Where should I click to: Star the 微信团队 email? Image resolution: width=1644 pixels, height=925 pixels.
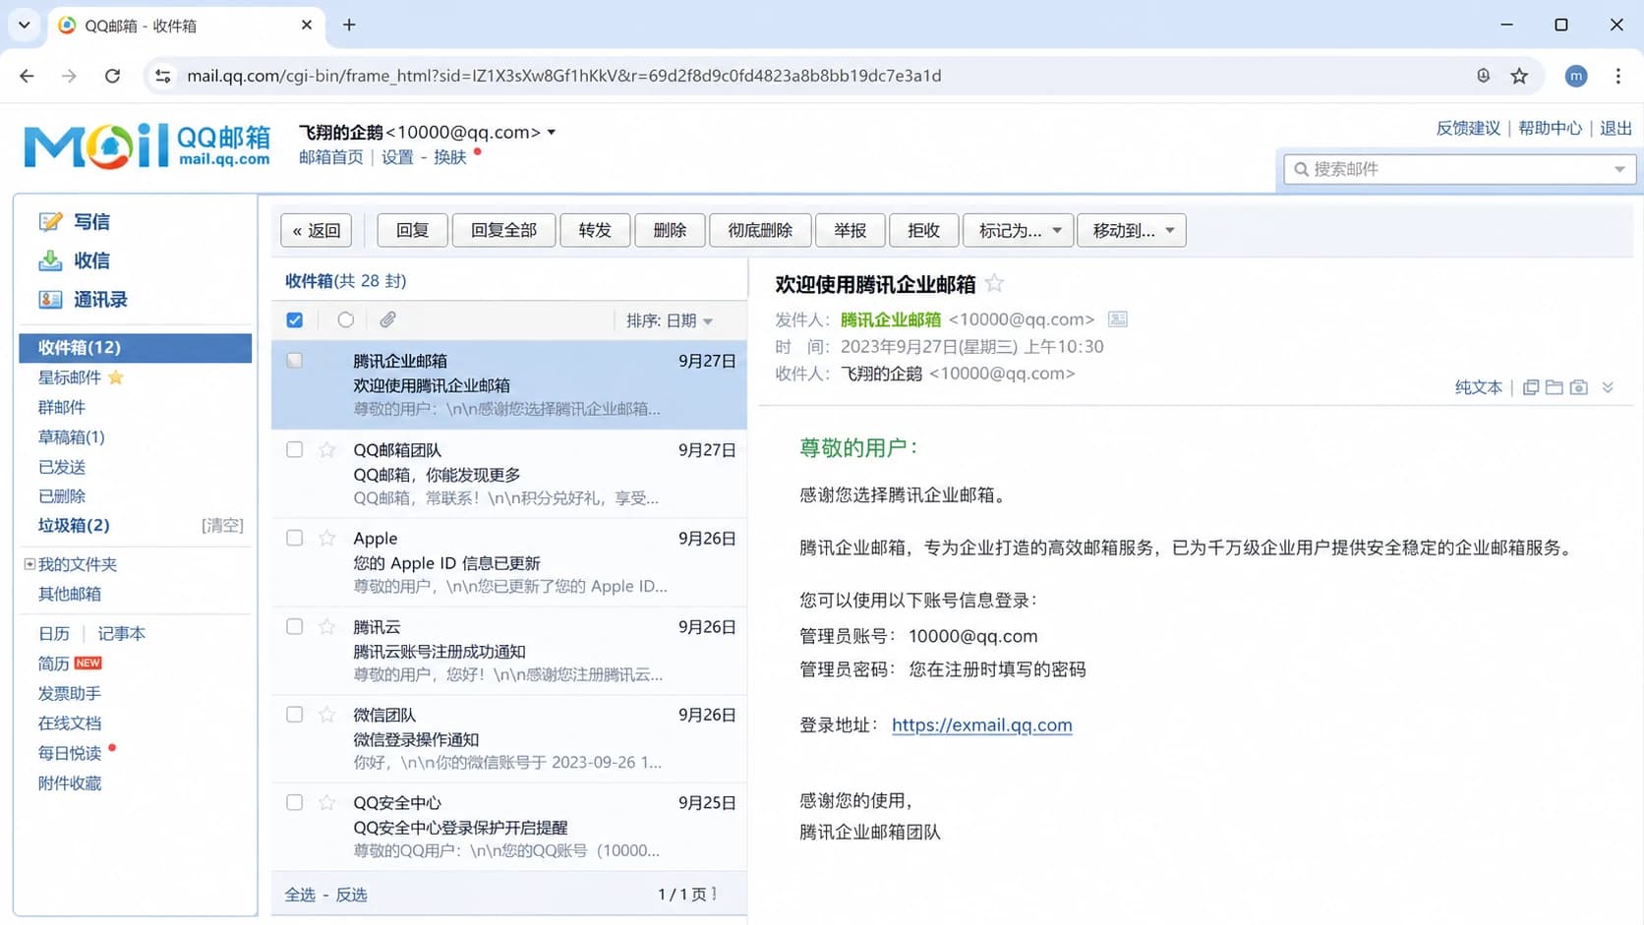click(x=327, y=715)
